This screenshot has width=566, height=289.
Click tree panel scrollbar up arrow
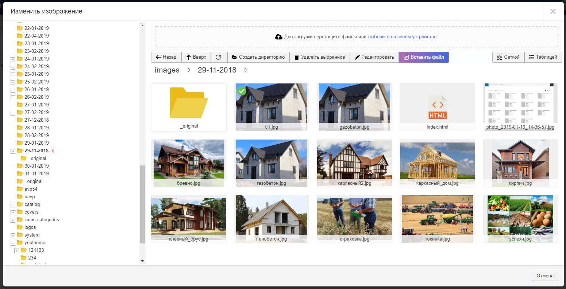click(142, 25)
